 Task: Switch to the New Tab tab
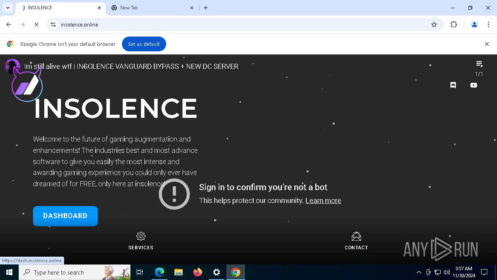point(152,8)
